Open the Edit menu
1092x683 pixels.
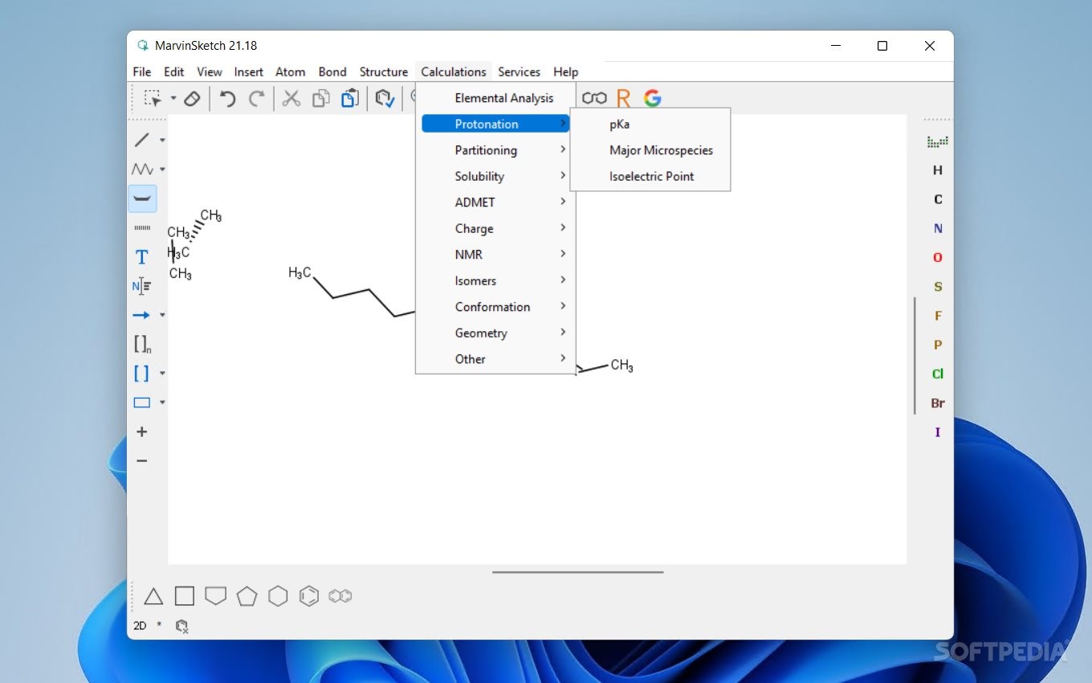click(x=174, y=72)
